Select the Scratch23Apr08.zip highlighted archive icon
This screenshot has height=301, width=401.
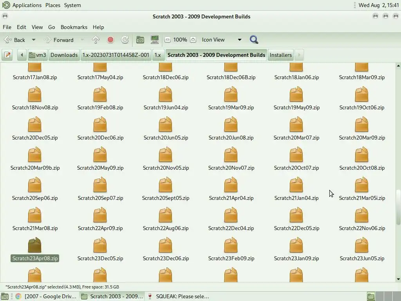point(34,245)
